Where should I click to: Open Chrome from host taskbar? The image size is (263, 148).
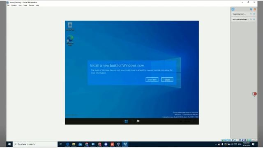point(87,144)
